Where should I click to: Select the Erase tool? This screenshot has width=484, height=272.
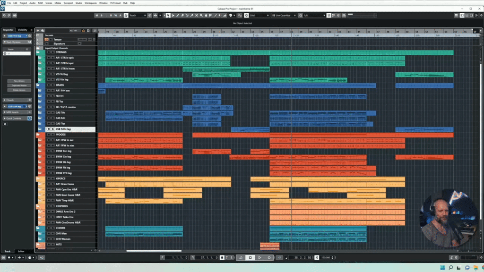pos(182,16)
